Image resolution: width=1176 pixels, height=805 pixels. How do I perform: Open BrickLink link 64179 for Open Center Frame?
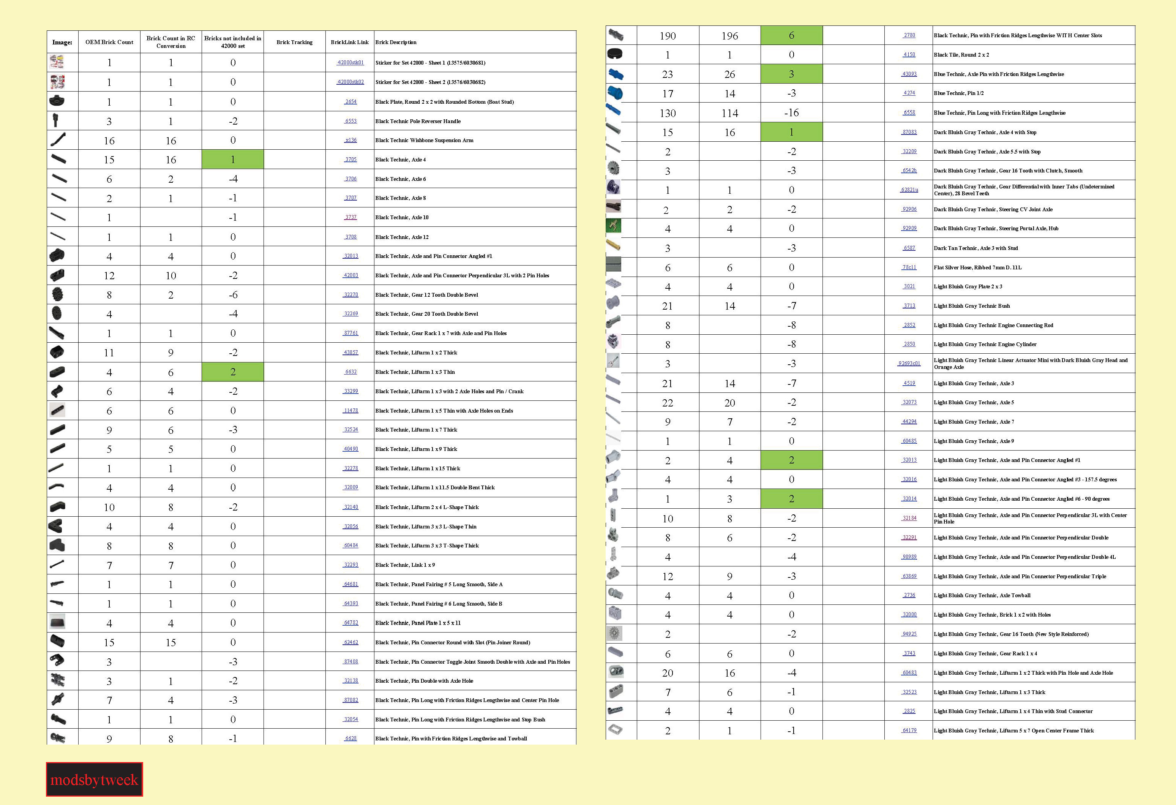click(x=909, y=731)
